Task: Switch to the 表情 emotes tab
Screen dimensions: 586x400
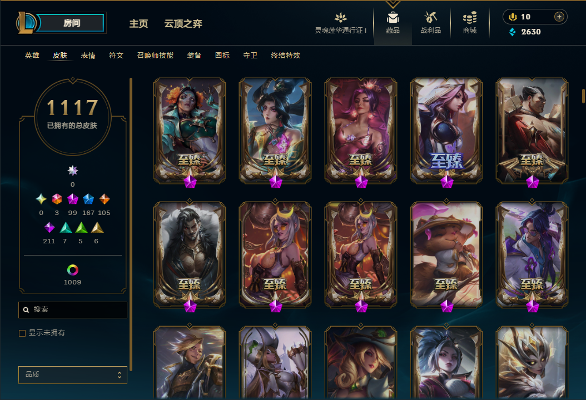Action: [88, 56]
